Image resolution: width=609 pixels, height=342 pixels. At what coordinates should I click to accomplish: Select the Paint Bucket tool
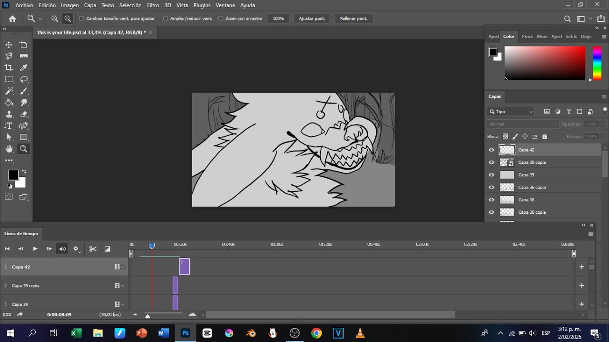9,103
